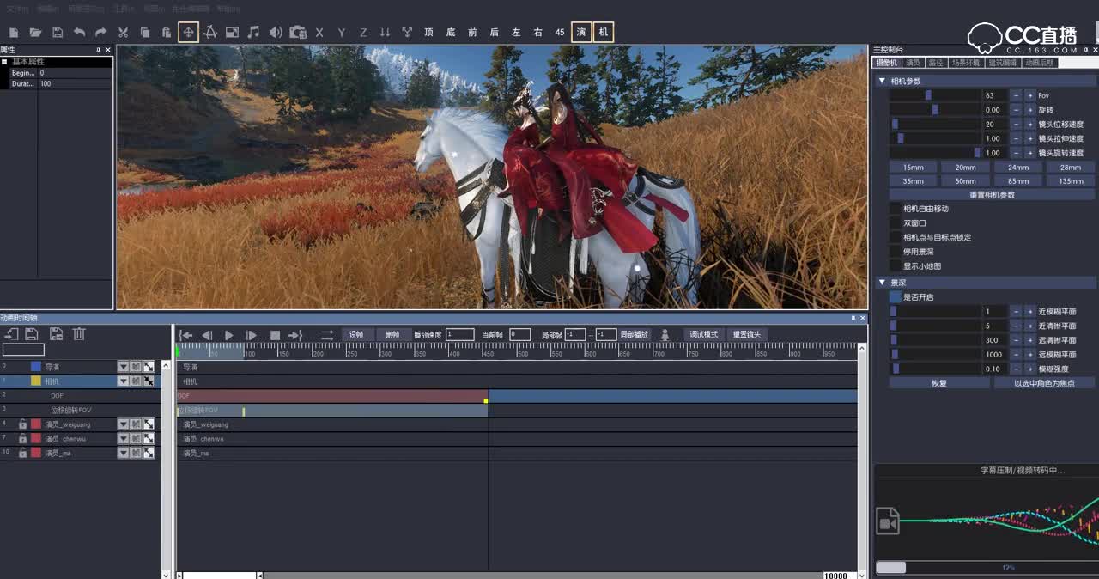Image resolution: width=1099 pixels, height=579 pixels.
Task: Toggle the Y axis button
Action: point(341,33)
